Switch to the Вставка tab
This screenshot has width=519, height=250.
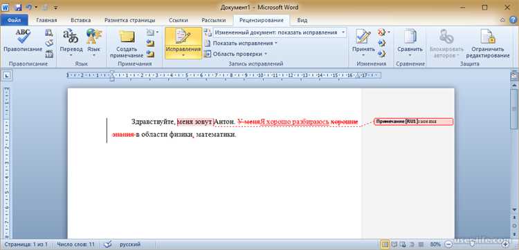(x=81, y=20)
